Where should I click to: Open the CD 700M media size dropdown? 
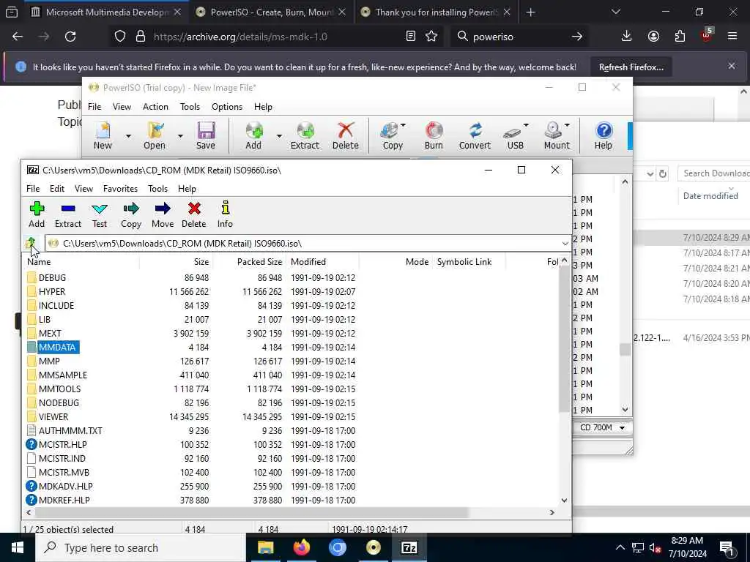[602, 427]
